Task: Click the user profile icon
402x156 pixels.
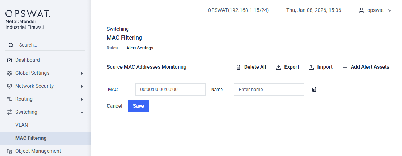Action: pyautogui.click(x=361, y=10)
